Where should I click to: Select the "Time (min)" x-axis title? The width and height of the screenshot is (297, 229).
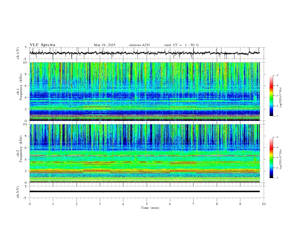[x=150, y=208]
